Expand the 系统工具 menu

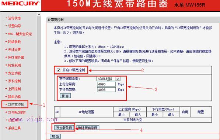point(14,128)
